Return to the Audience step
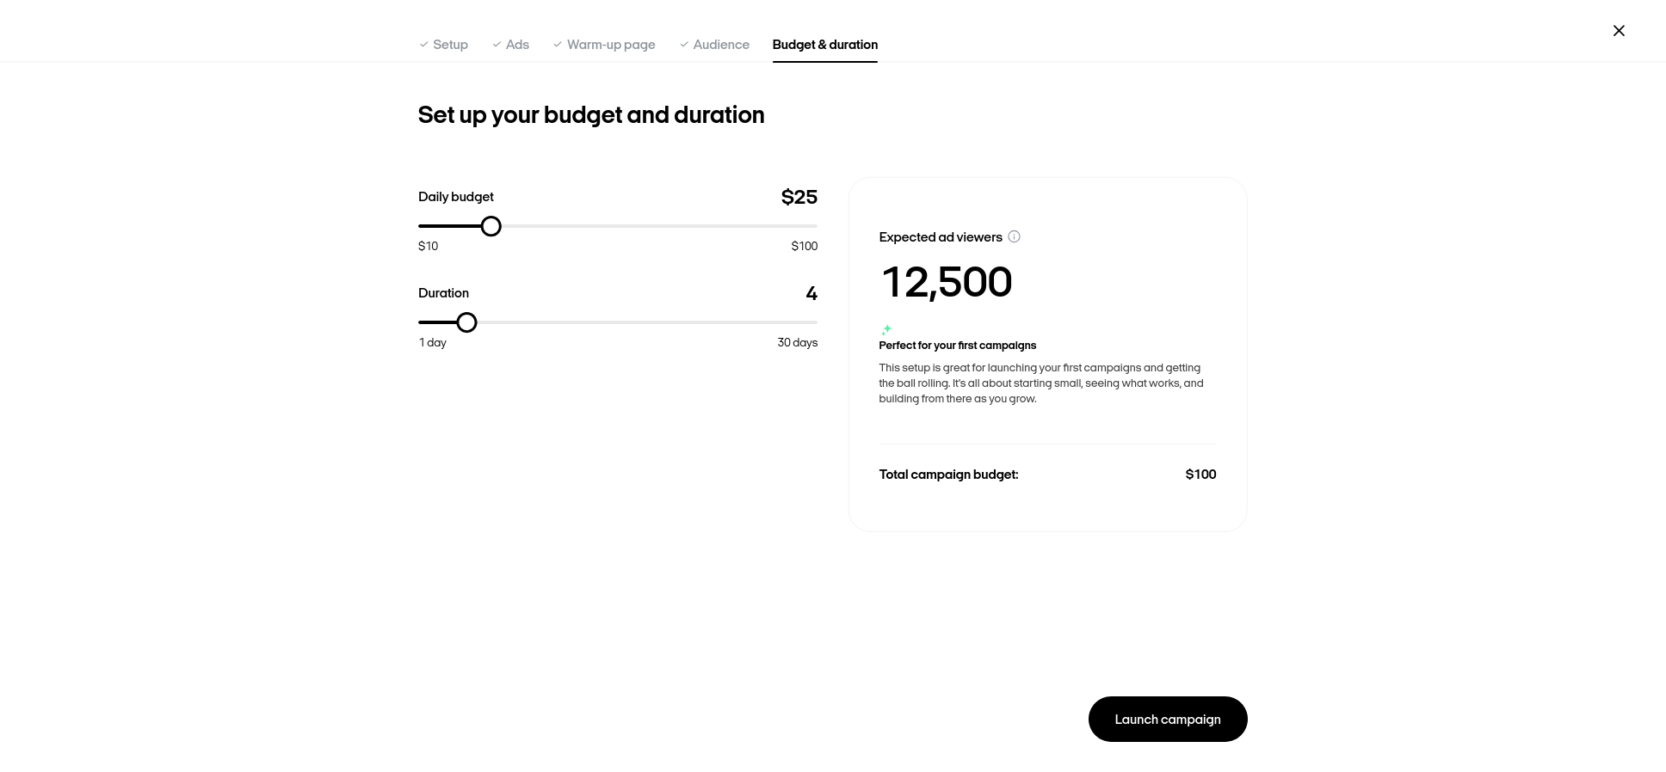Screen dimensions: 1666x772 pyautogui.click(x=714, y=45)
